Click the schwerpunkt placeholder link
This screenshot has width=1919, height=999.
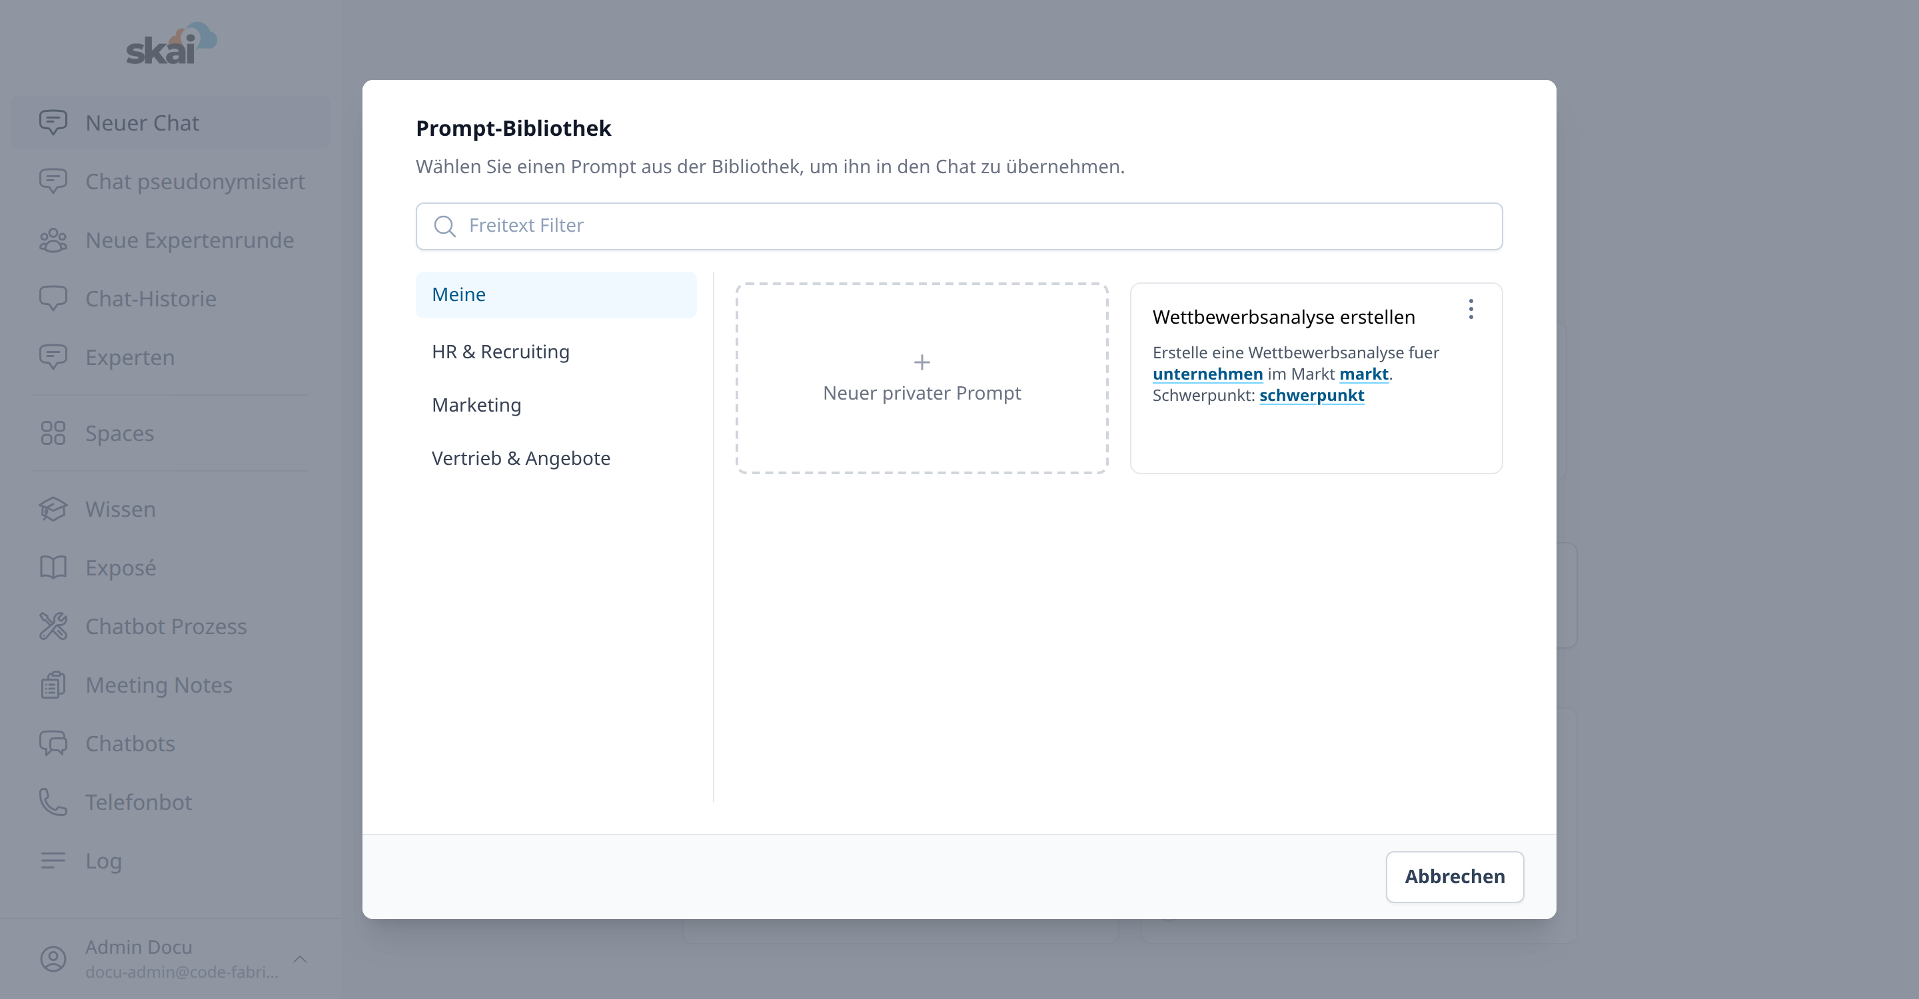pyautogui.click(x=1311, y=396)
